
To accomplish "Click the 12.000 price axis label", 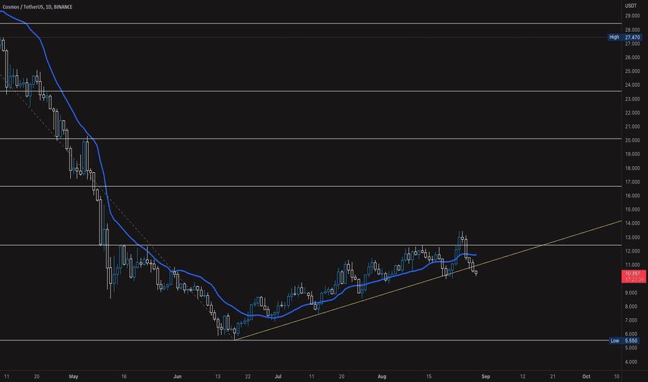I will click(x=632, y=251).
